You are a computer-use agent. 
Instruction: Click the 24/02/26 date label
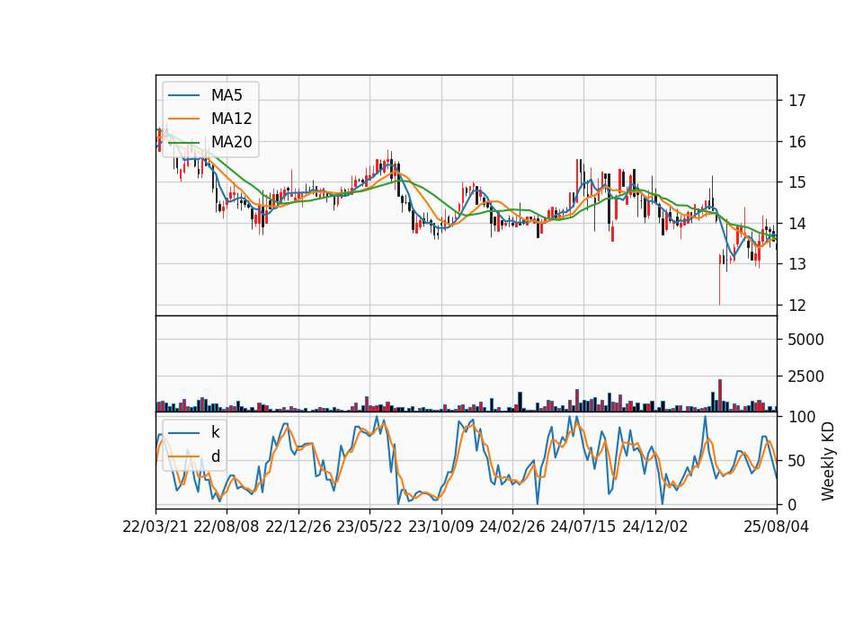[512, 527]
